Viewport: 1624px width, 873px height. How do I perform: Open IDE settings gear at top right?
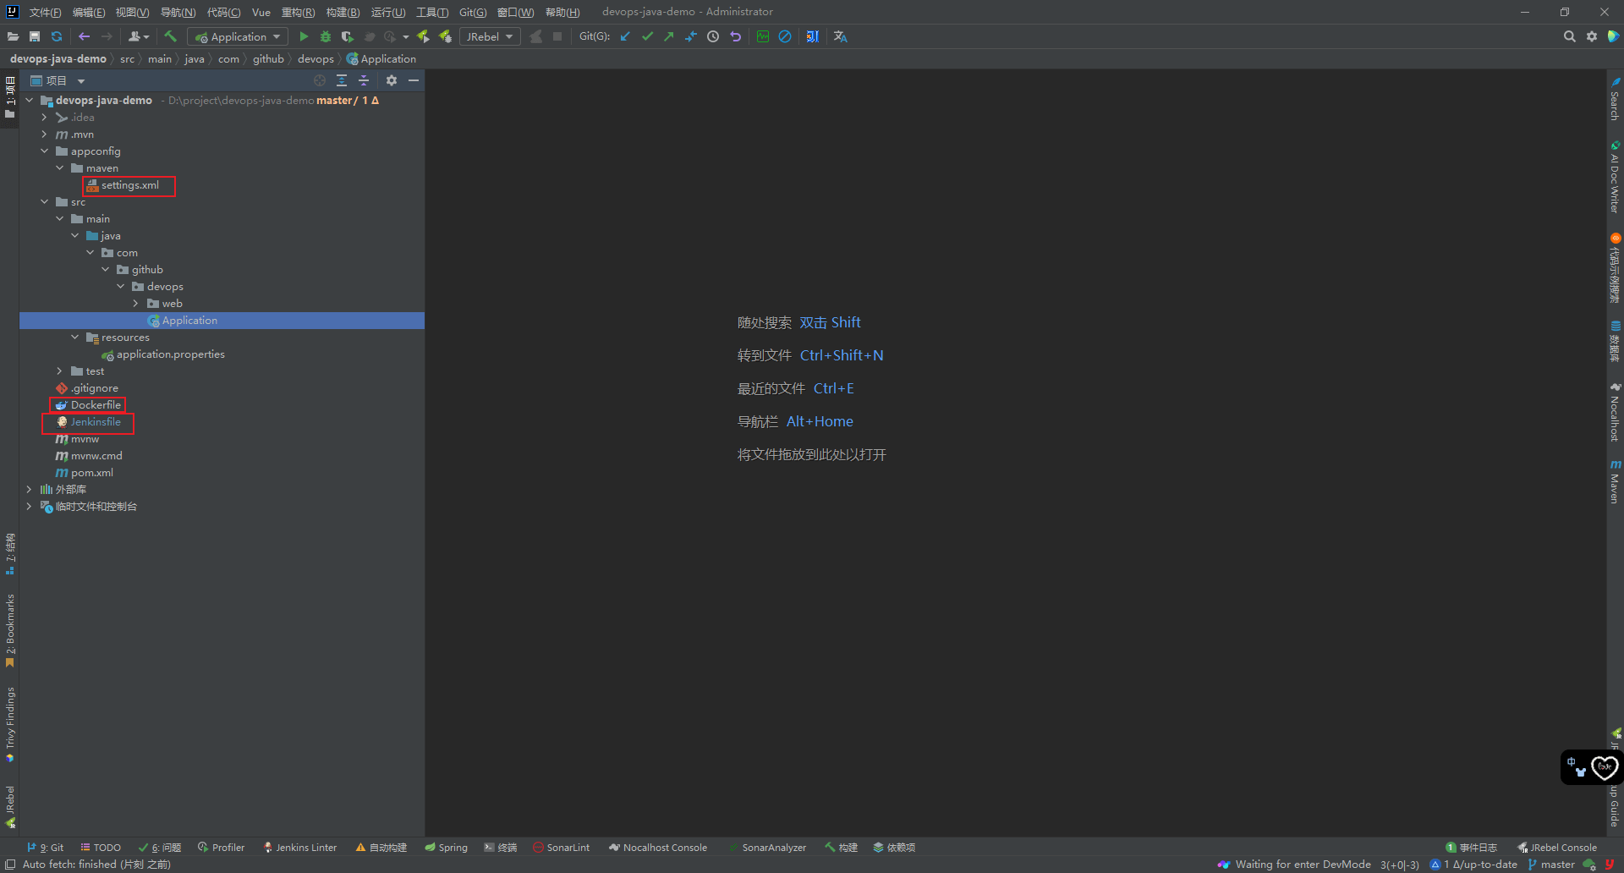[x=1592, y=36]
